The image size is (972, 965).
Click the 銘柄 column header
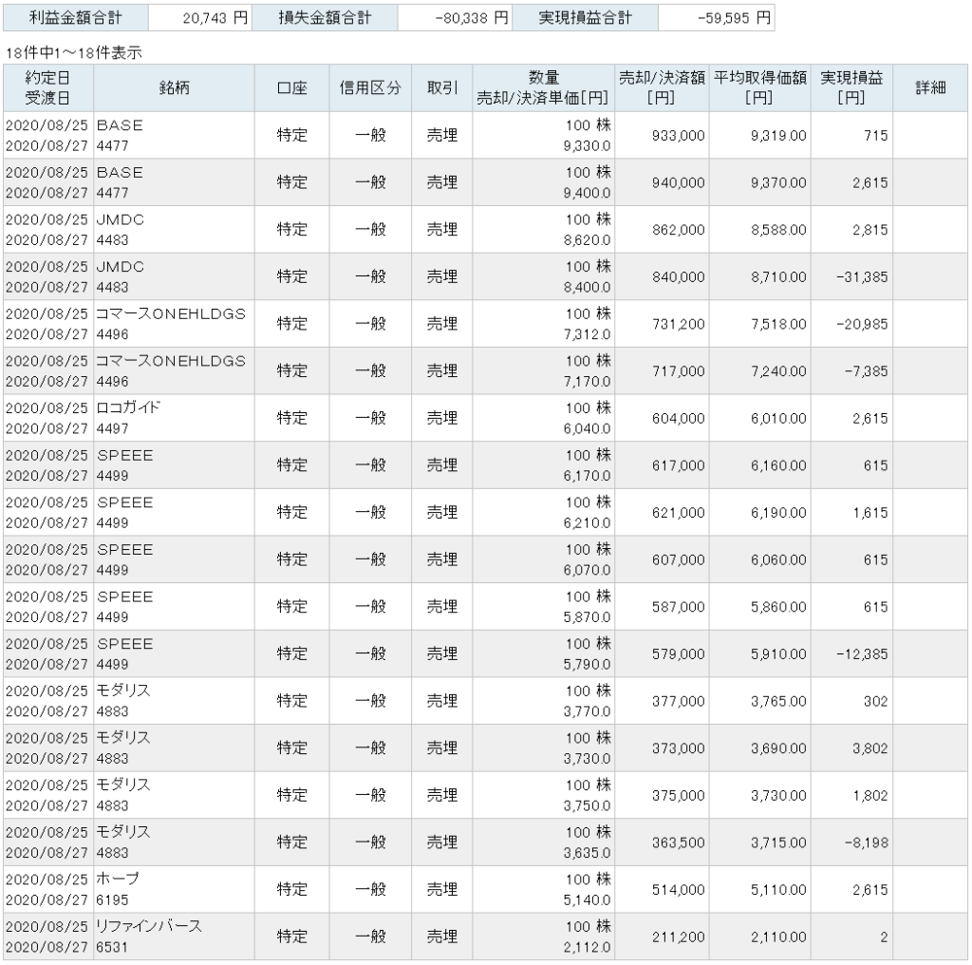(175, 88)
